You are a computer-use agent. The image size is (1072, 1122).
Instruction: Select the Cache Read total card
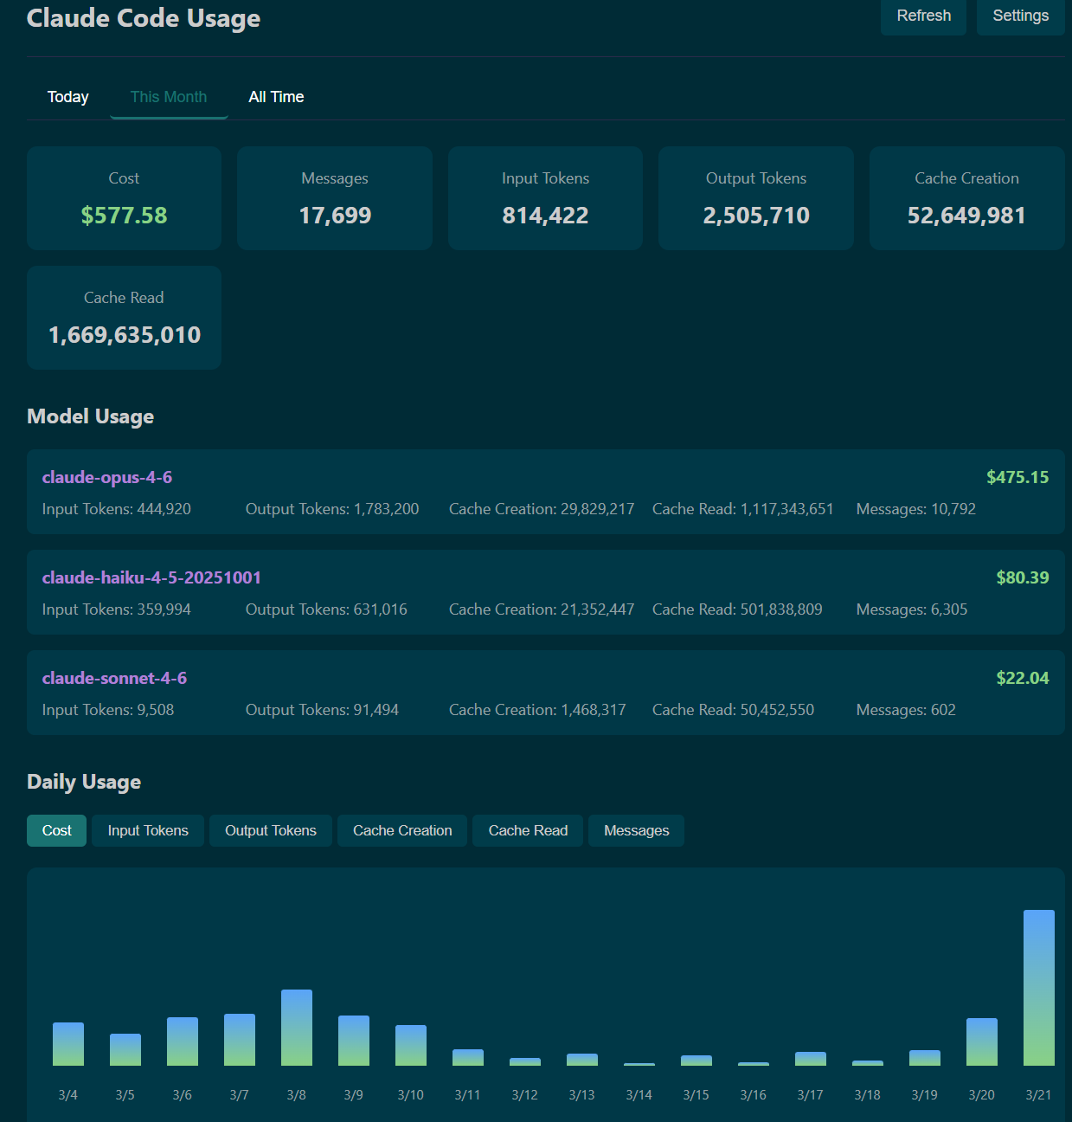pos(124,317)
